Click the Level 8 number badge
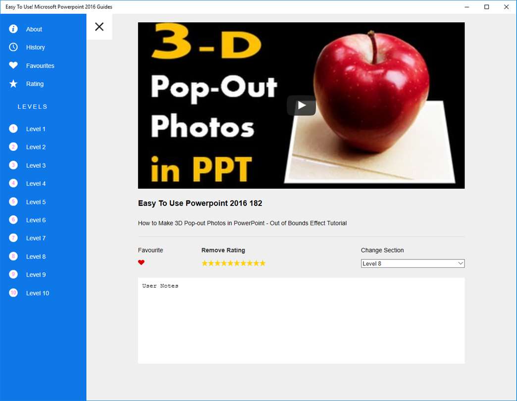Image resolution: width=517 pixels, height=401 pixels. [13, 256]
